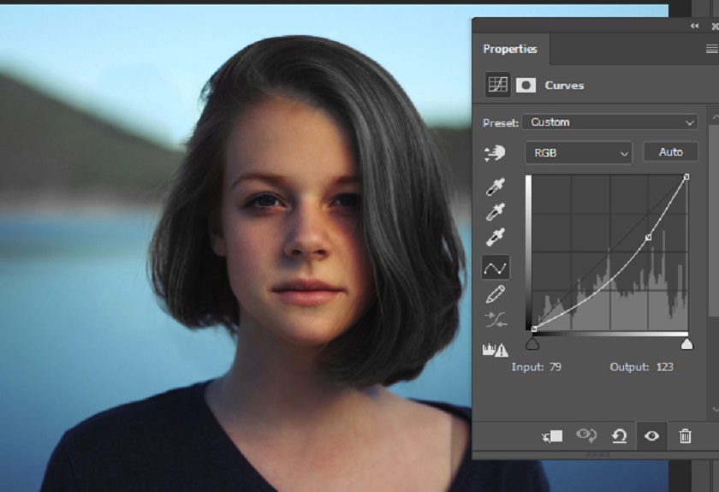Open the Preset dropdown showing Custom
719x492 pixels.
tap(609, 122)
